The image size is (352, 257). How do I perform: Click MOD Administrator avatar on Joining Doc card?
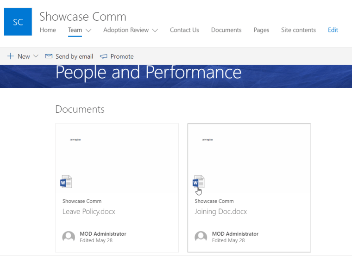[201, 237]
